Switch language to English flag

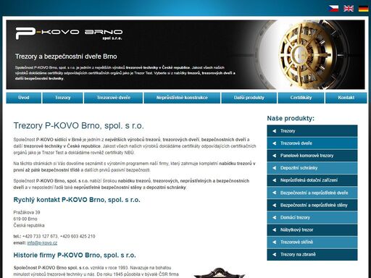click(x=349, y=9)
